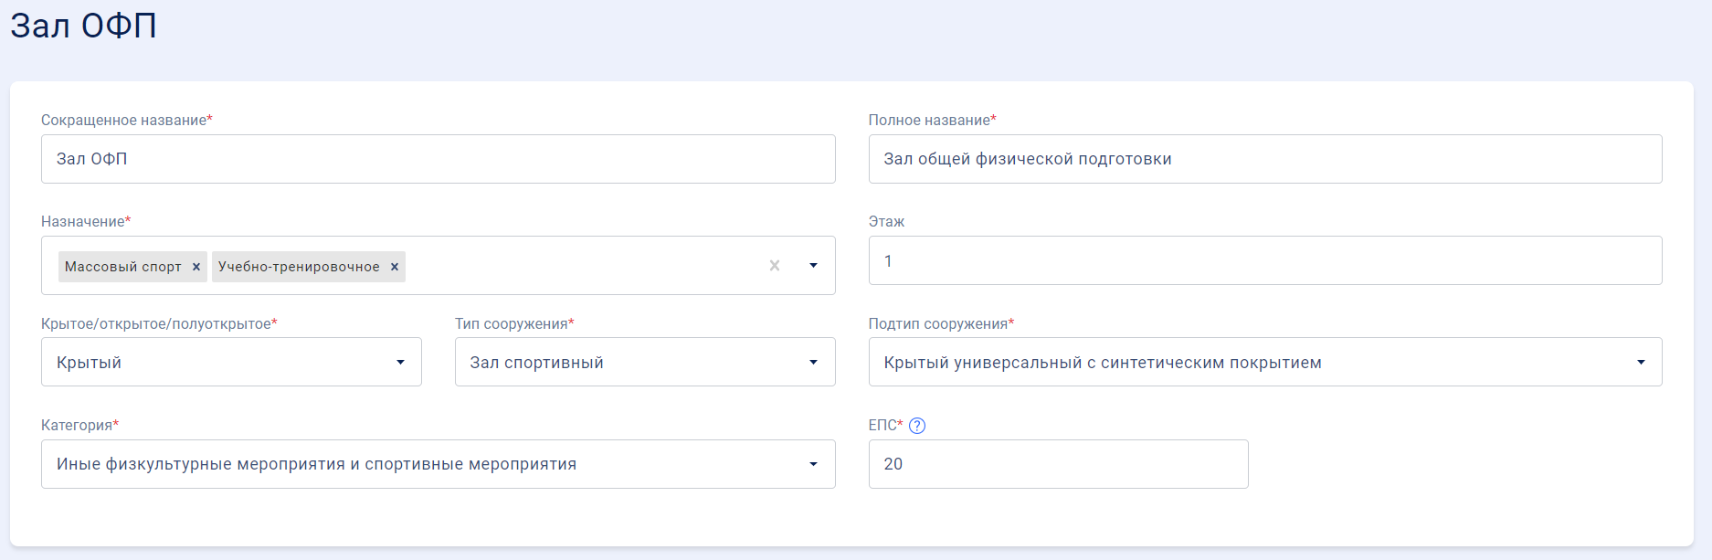
Task: Open the Крытое/открытое/полуоткрытое dropdown
Action: 231,362
